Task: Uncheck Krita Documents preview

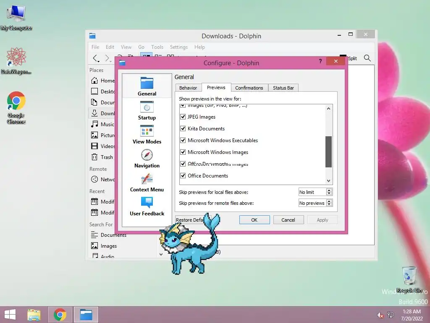Action: tap(183, 129)
